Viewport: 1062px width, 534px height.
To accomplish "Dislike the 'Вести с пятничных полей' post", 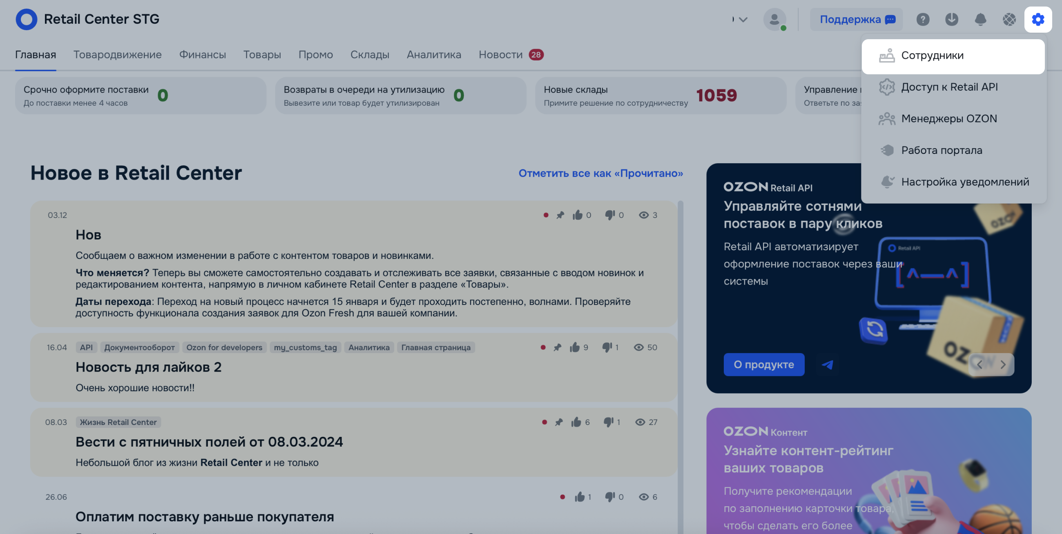I will pyautogui.click(x=608, y=422).
